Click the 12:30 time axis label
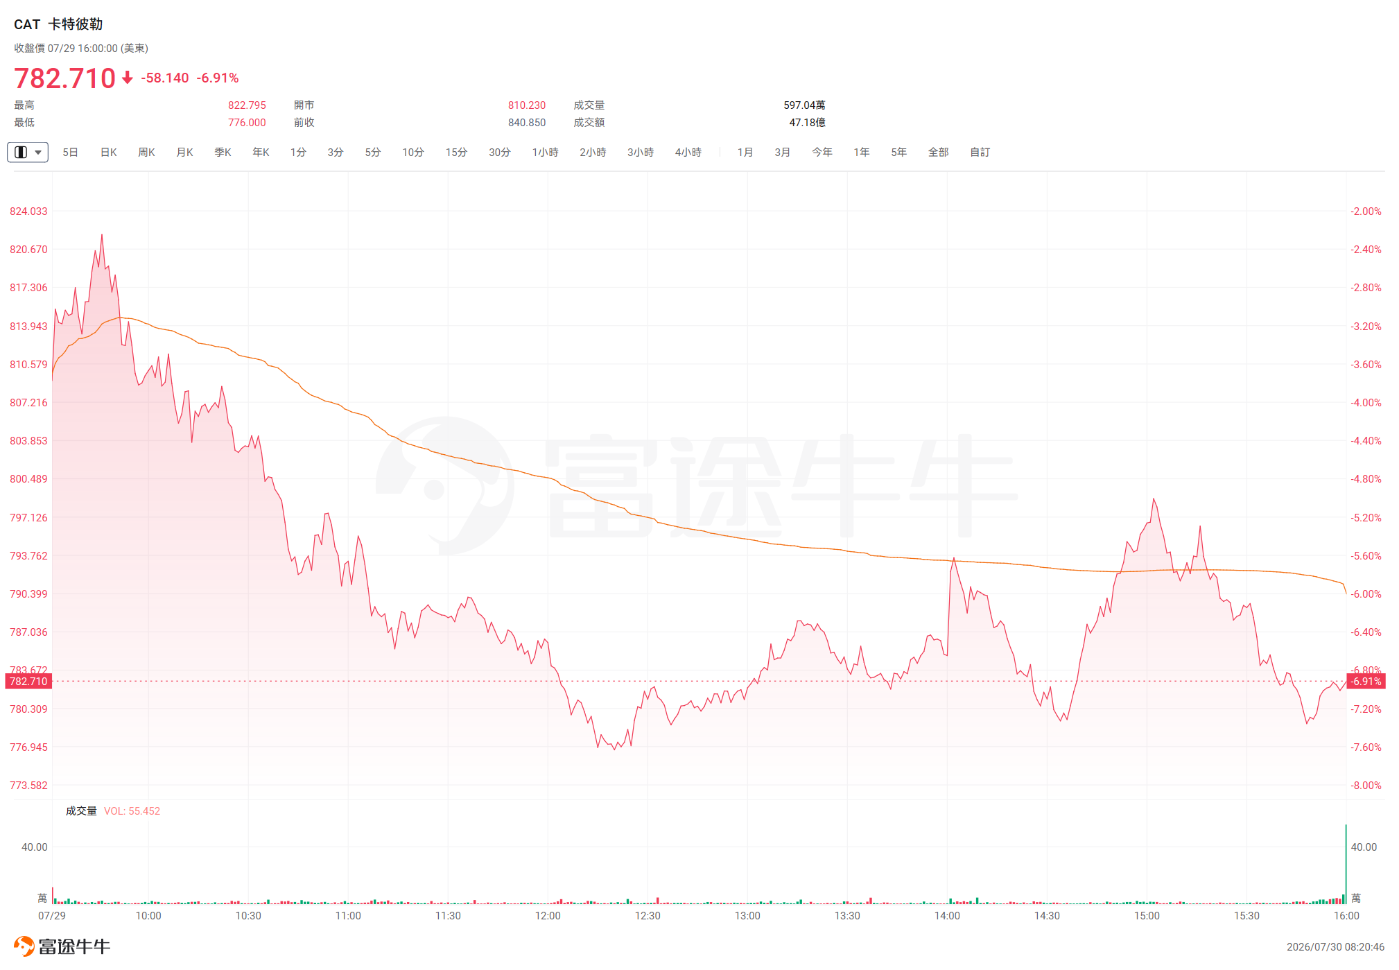Viewport: 1399px width, 970px height. 648,915
